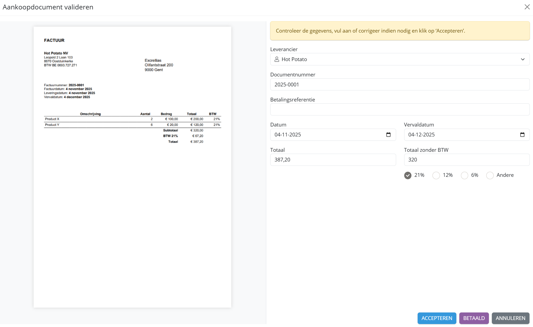Click the Totaal amount field
This screenshot has width=533, height=327.
[x=333, y=160]
